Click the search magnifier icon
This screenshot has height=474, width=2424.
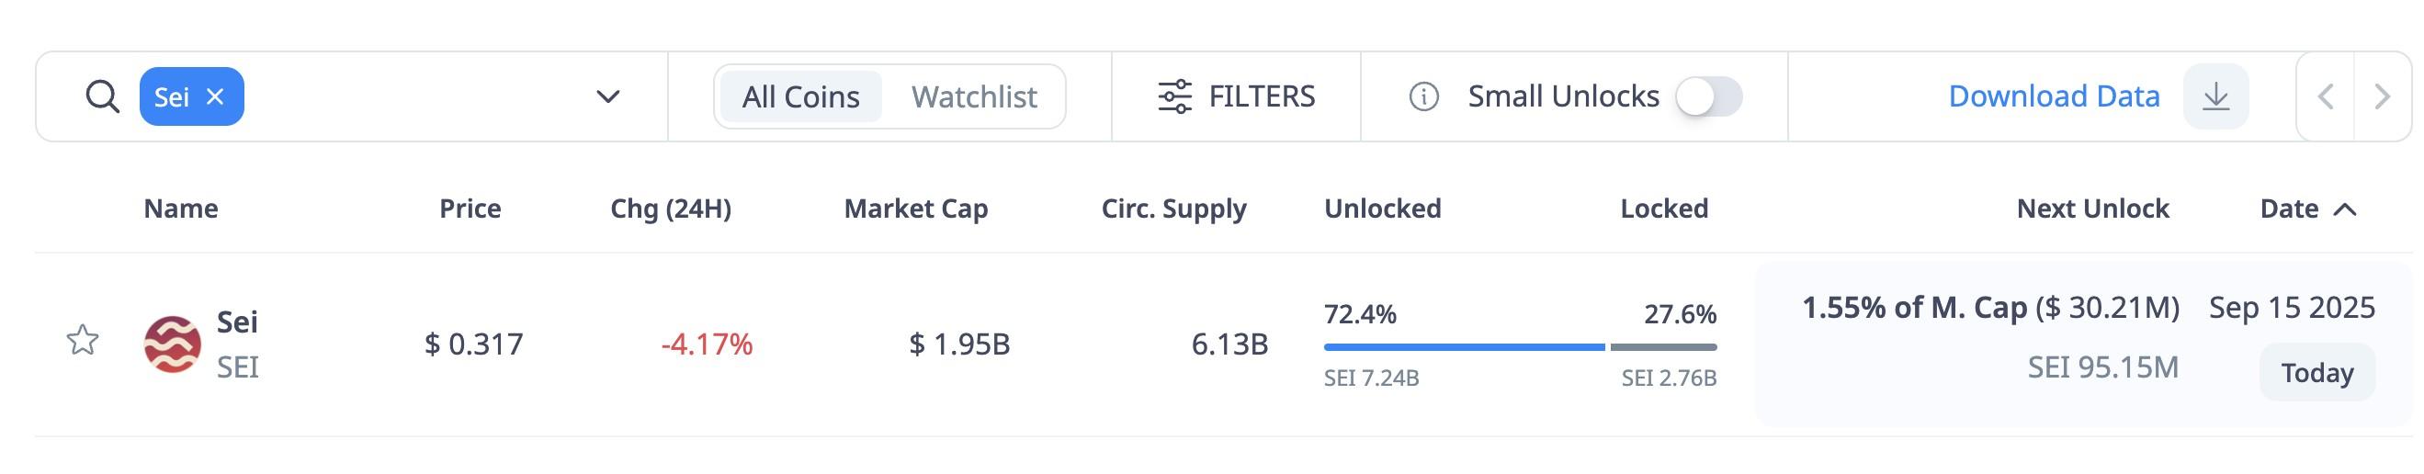point(102,96)
